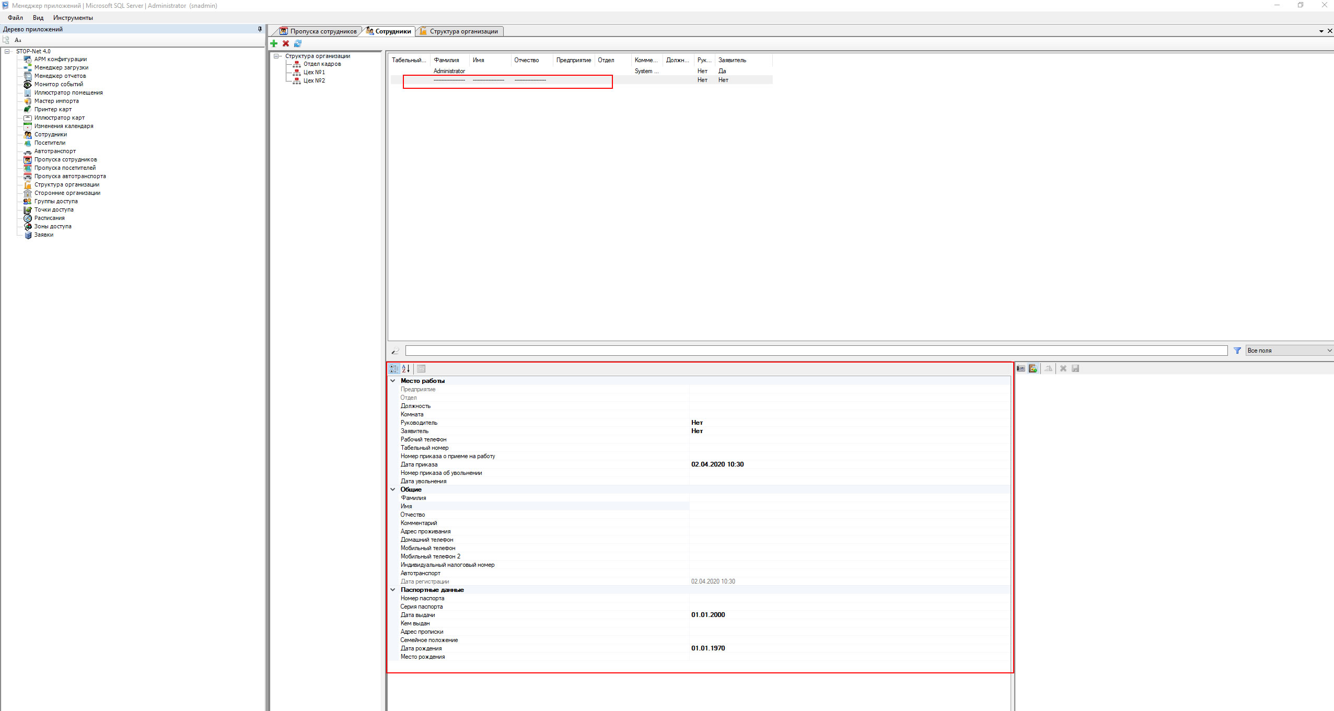1334x711 pixels.
Task: Open Пропуска автотранспорта in the application tree
Action: [70, 176]
